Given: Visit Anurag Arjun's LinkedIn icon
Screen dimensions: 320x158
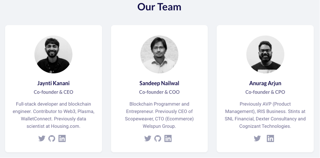Looking at the screenshot, I should point(270,138).
